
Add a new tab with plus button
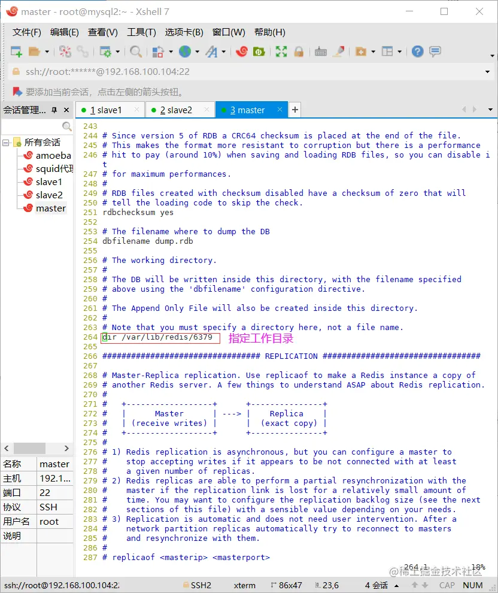click(x=295, y=110)
